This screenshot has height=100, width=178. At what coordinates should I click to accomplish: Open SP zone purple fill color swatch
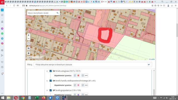click(x=78, y=94)
